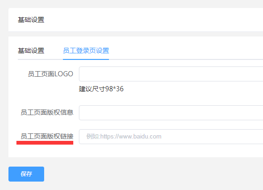Click the red underline below 版权链接 label
This screenshot has height=190, width=263.
(x=45, y=143)
